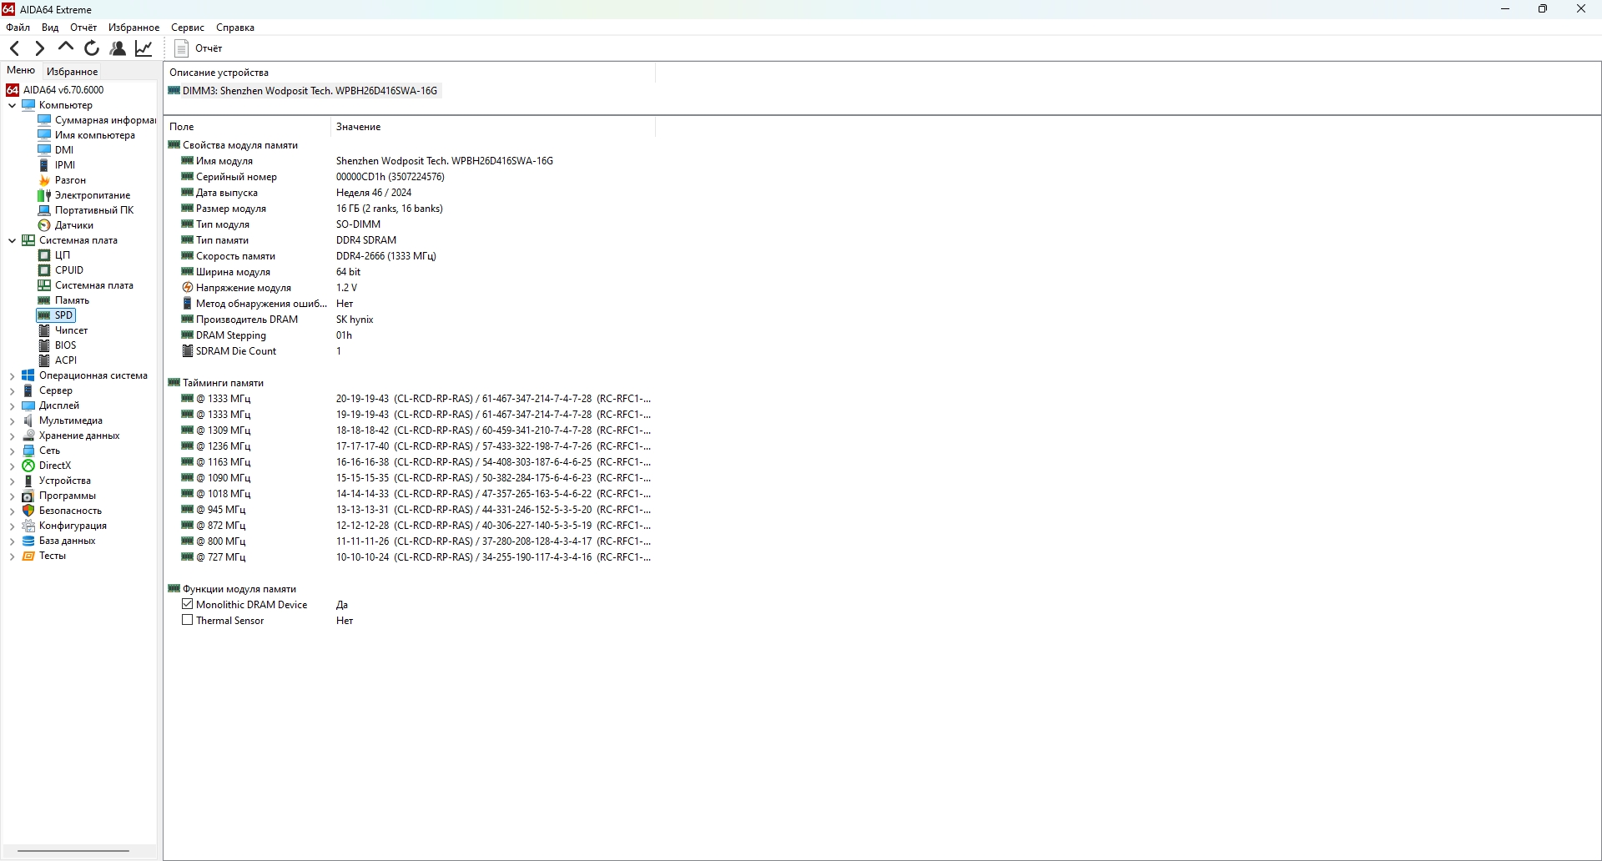Click the ACPI tree icon

(x=45, y=360)
